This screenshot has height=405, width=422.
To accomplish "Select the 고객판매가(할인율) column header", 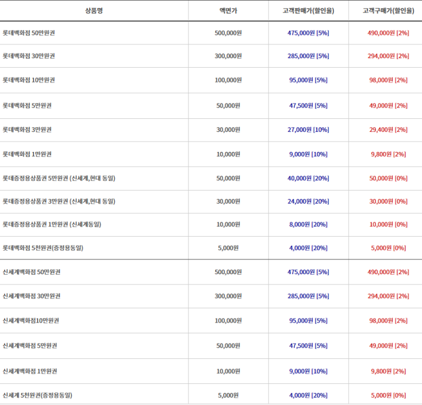I will coord(308,11).
